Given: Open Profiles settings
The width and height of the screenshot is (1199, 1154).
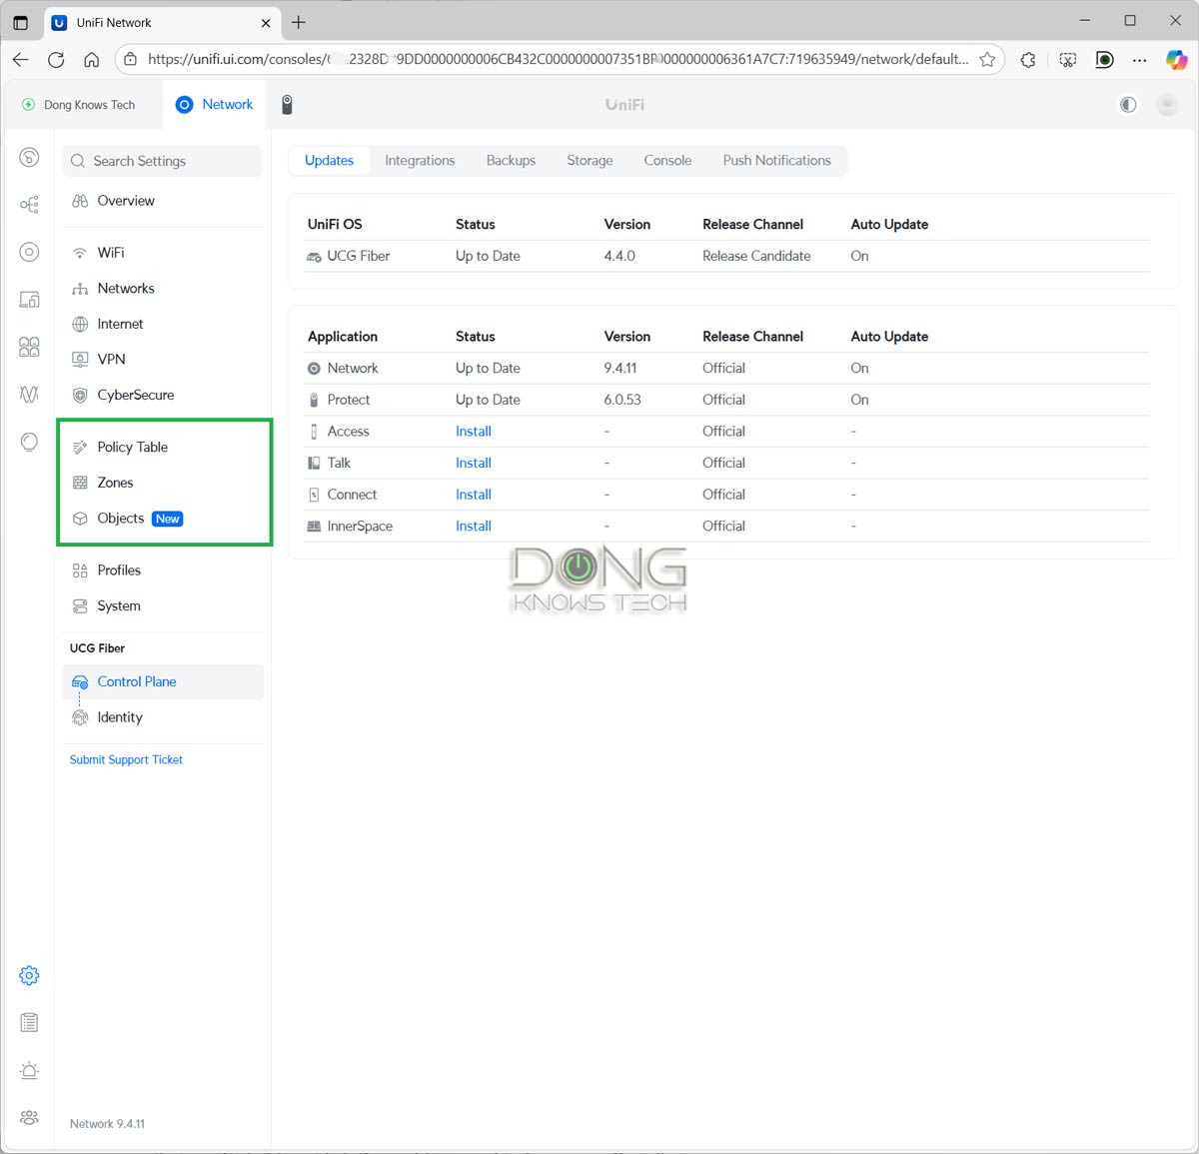Looking at the screenshot, I should (x=163, y=571).
